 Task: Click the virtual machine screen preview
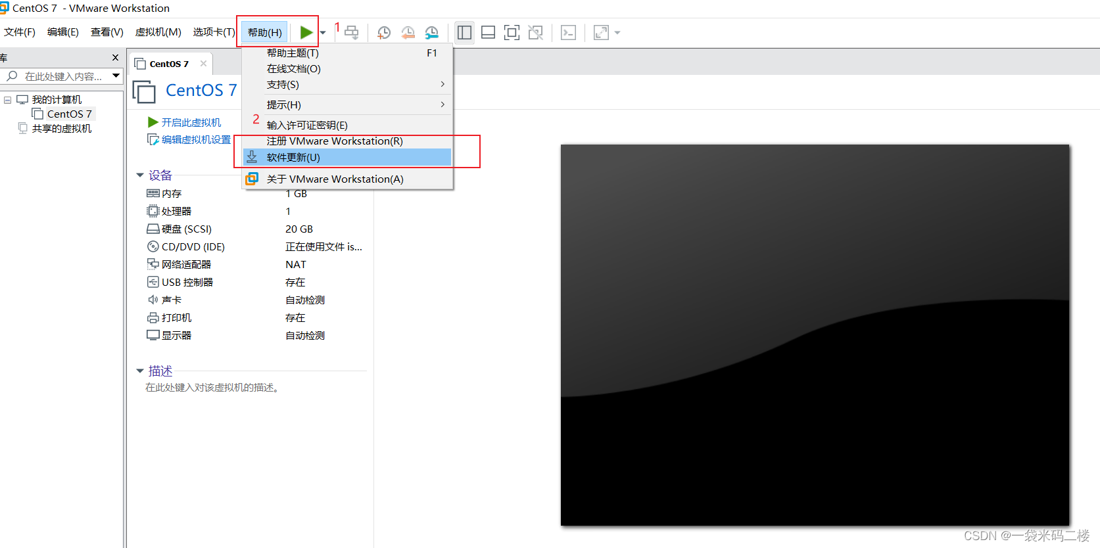tap(815, 335)
